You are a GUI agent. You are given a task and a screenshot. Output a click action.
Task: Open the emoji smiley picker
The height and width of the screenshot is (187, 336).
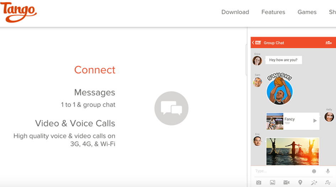(x=314, y=171)
